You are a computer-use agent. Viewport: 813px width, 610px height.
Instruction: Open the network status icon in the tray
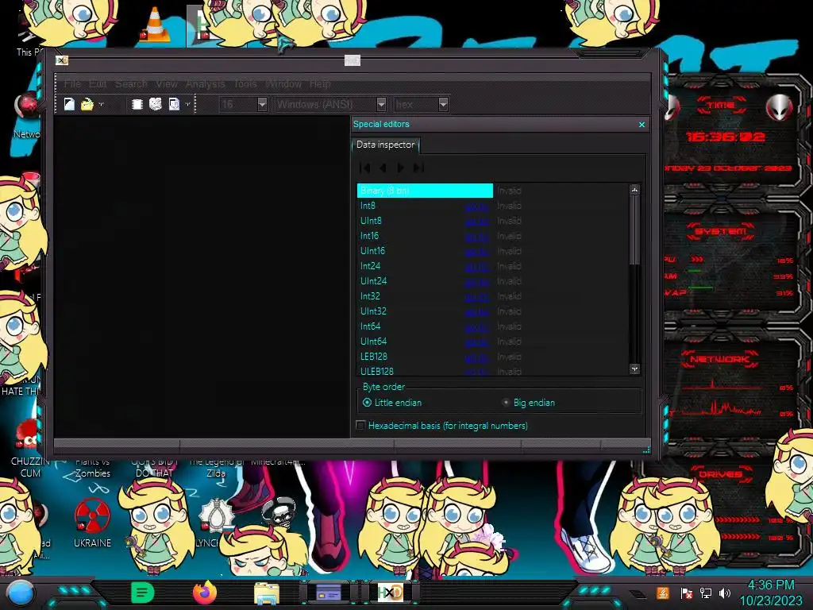pos(706,593)
